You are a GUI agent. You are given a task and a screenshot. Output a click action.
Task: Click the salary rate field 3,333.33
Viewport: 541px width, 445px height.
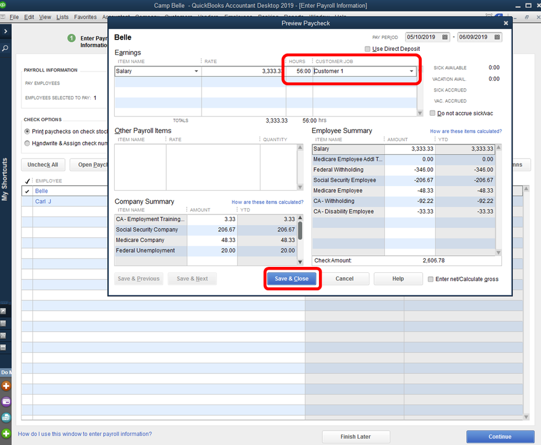click(x=244, y=71)
